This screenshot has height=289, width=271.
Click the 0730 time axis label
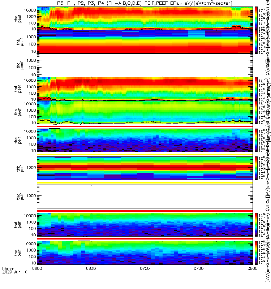click(198, 268)
